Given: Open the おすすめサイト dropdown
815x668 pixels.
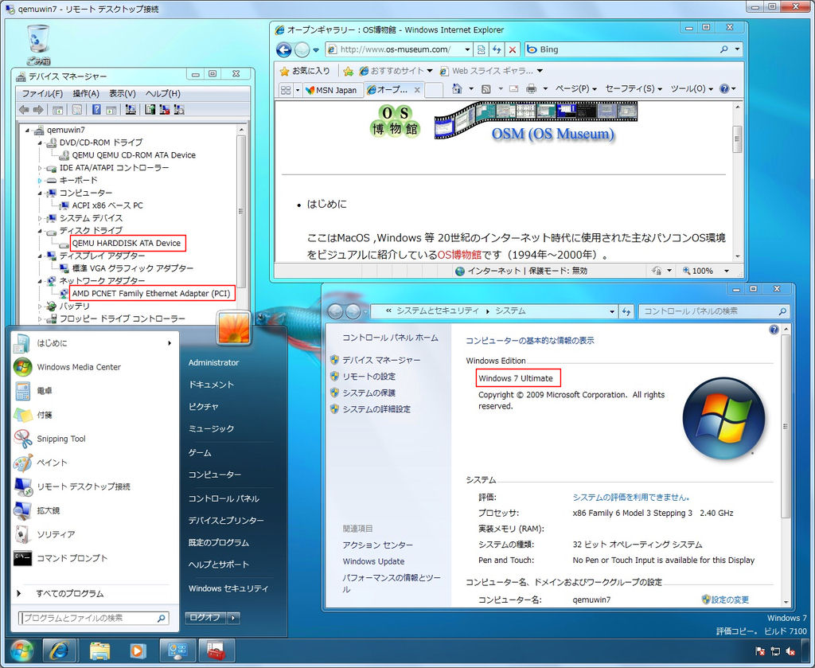Looking at the screenshot, I should click(x=429, y=71).
